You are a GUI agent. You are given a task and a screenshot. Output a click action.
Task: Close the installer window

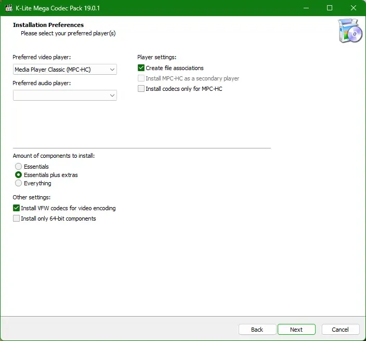(x=354, y=8)
